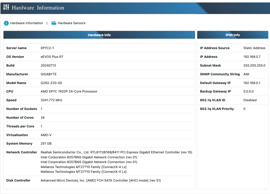The width and height of the screenshot is (270, 194).
Task: Click the first Mellanox ConnectX-4 Lx entry
Action: coord(83,167)
